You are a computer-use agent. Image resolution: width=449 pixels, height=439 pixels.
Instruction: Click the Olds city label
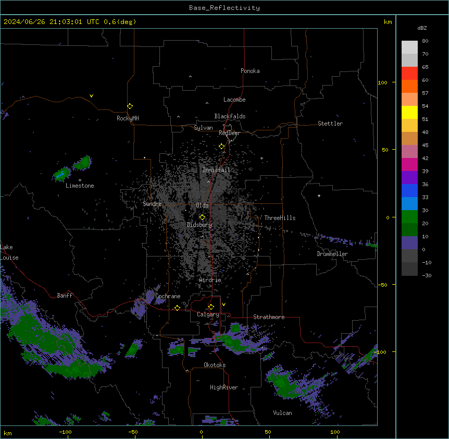[202, 205]
